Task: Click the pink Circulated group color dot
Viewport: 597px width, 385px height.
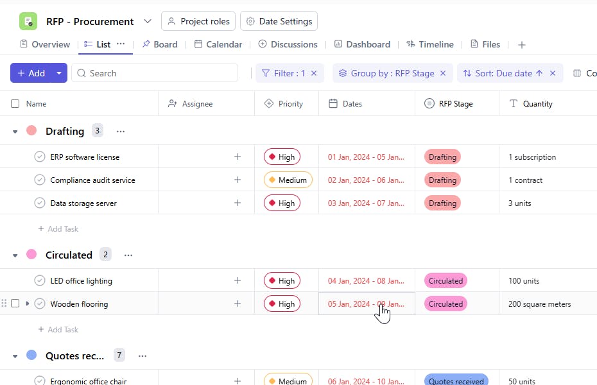Action: pyautogui.click(x=31, y=255)
